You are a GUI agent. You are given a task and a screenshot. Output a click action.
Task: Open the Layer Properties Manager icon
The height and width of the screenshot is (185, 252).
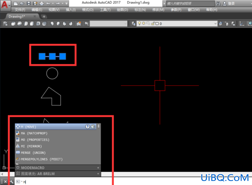point(133,24)
